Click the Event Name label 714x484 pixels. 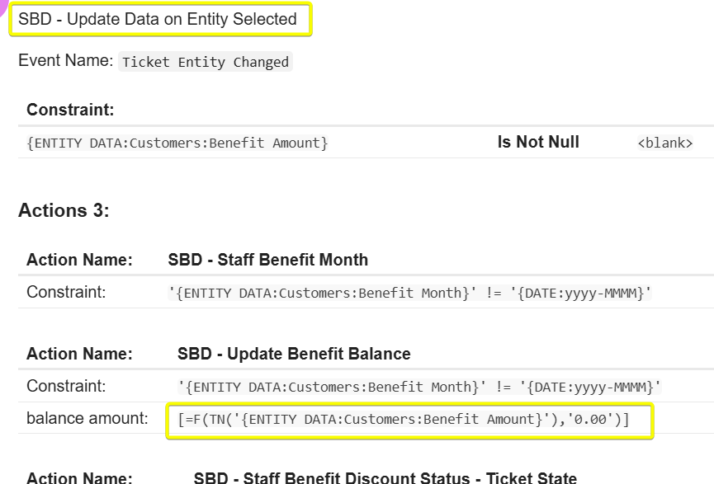[65, 61]
